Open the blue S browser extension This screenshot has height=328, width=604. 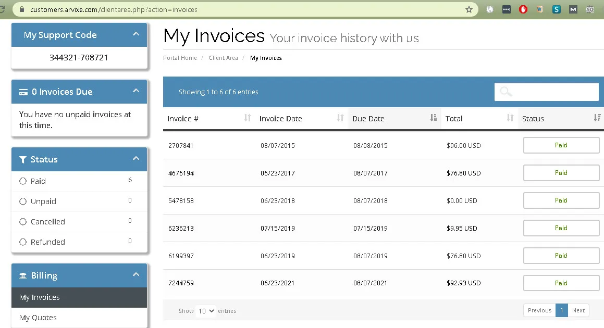coord(557,9)
